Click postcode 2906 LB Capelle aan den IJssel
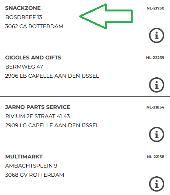170x195 pixels. pyautogui.click(x=52, y=76)
